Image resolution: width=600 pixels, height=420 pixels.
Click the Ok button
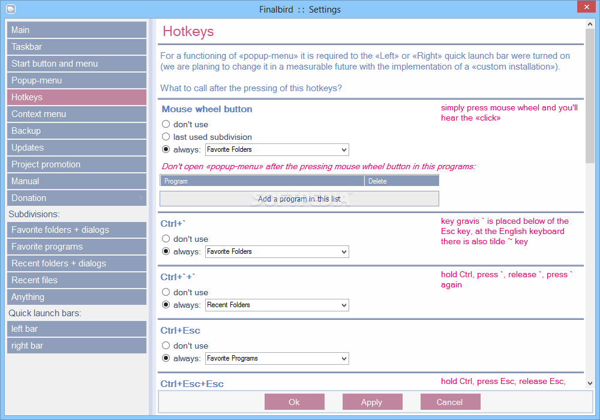pyautogui.click(x=294, y=402)
